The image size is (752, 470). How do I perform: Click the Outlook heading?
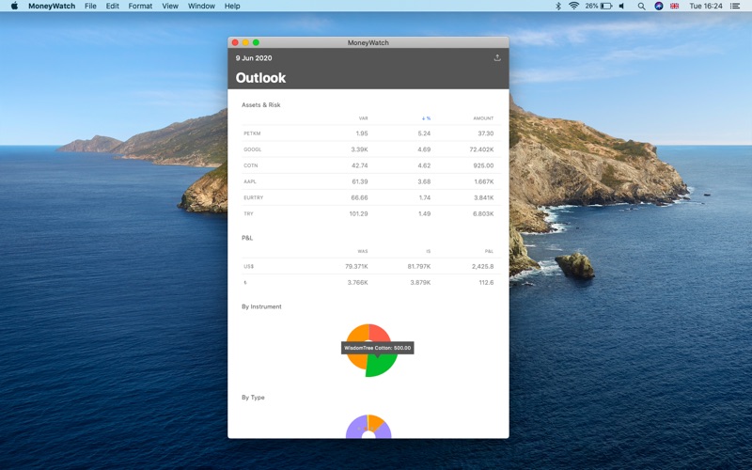pyautogui.click(x=260, y=78)
